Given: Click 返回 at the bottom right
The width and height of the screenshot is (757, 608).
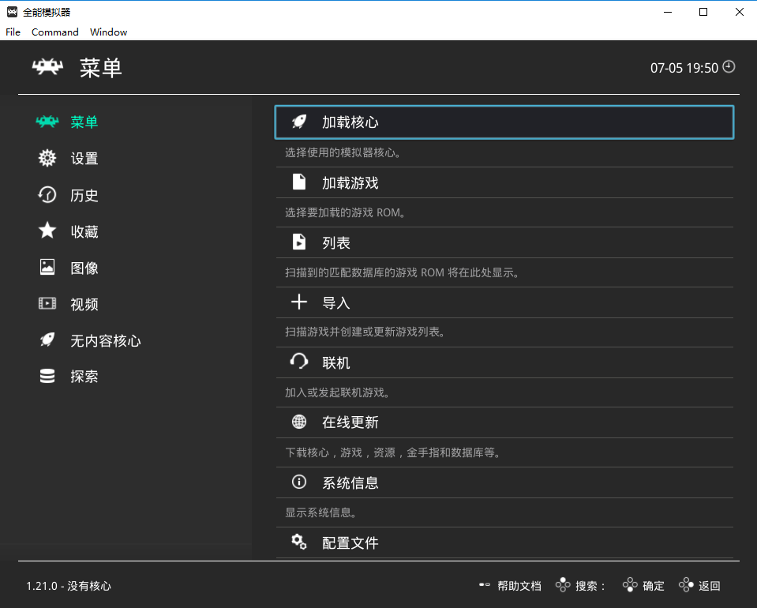Looking at the screenshot, I should tap(710, 586).
